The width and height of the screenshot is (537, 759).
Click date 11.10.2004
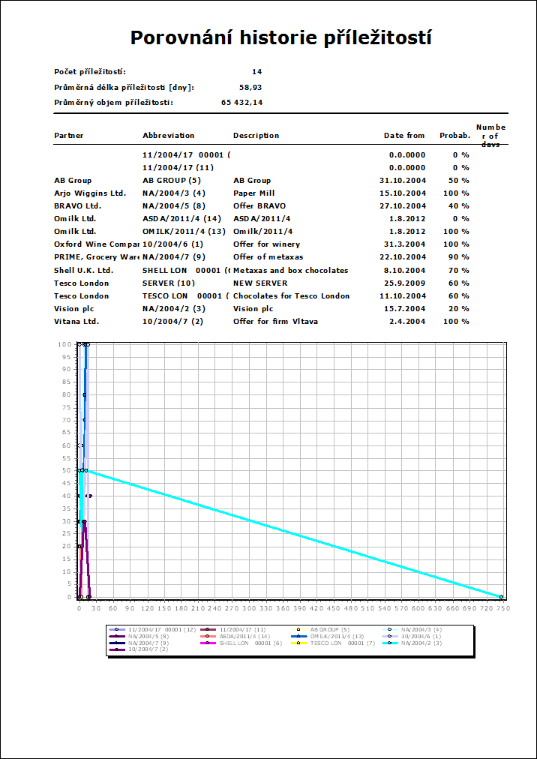coord(403,295)
